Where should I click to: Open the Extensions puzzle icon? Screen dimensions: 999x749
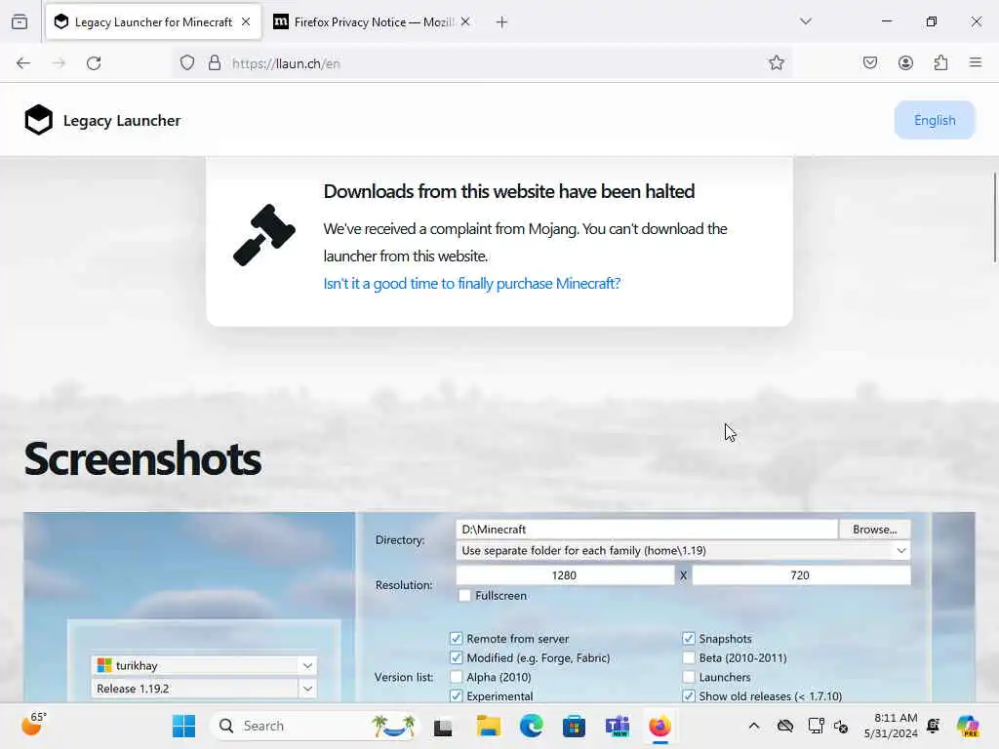pos(940,62)
